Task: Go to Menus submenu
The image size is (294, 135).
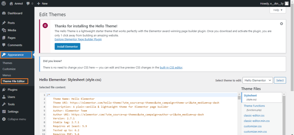Action: (7, 75)
